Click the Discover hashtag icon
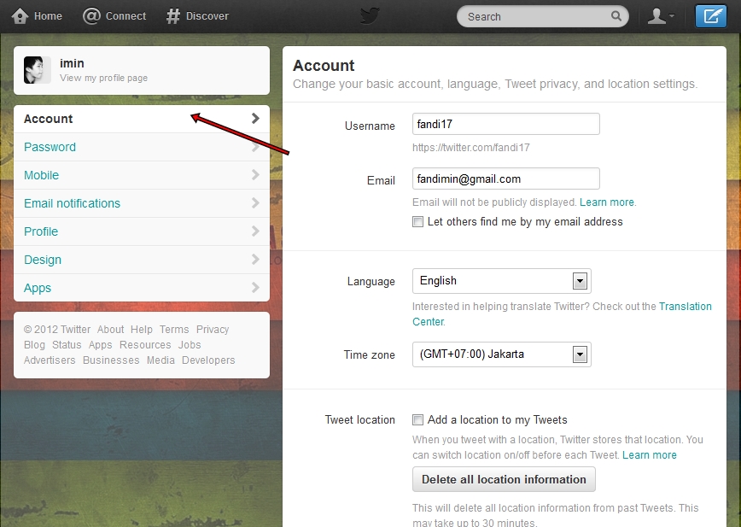 (x=173, y=16)
